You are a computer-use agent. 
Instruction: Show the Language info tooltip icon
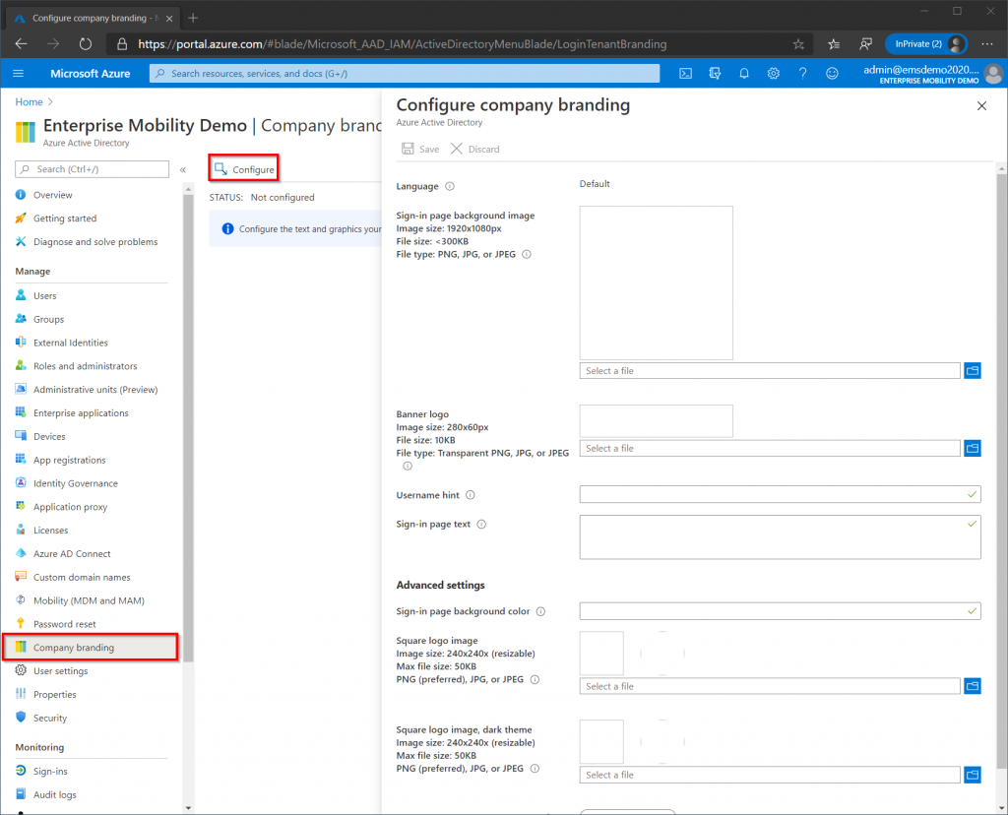(x=450, y=186)
